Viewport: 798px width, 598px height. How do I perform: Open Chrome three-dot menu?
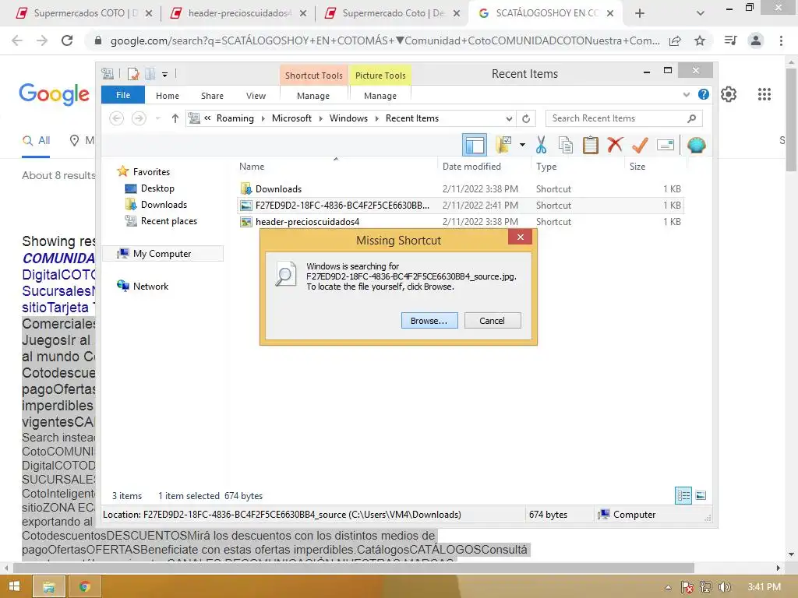tap(781, 40)
